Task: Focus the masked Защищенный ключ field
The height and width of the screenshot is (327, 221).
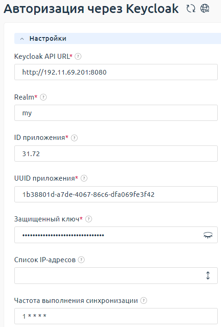Action: click(108, 235)
